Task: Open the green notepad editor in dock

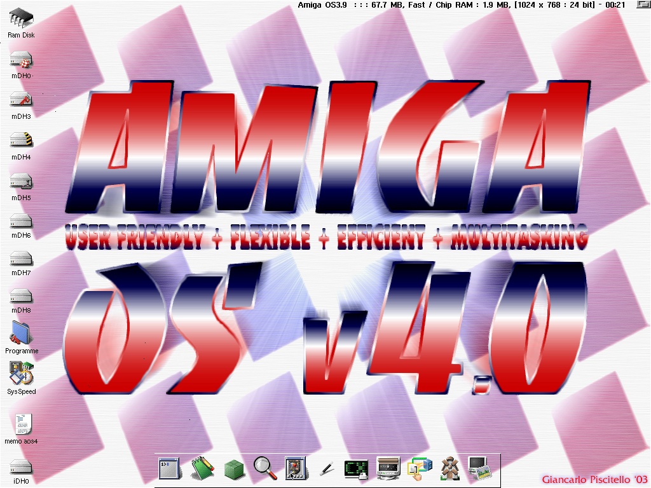Action: [x=202, y=468]
